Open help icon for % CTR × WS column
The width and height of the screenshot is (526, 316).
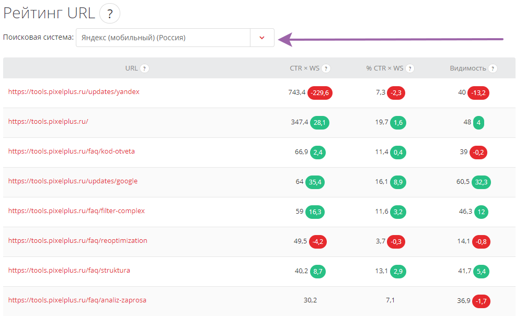coord(410,68)
